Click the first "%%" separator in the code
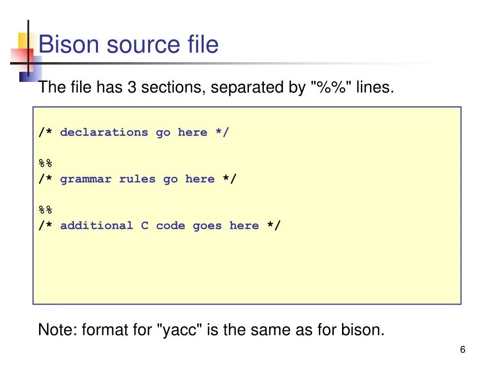 point(45,163)
